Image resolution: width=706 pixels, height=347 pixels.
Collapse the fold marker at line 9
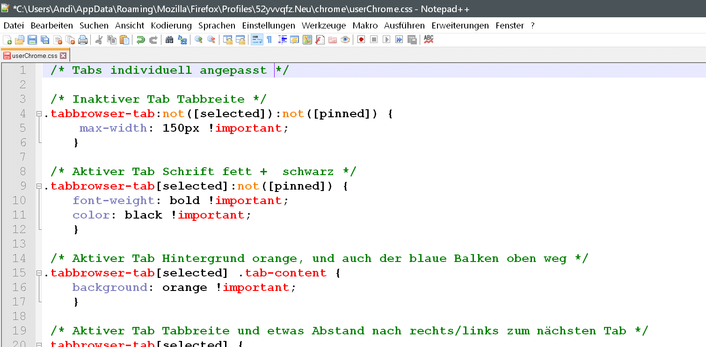pos(39,186)
